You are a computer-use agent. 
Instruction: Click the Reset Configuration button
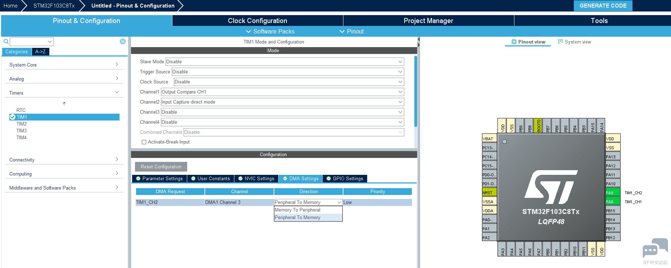161,167
